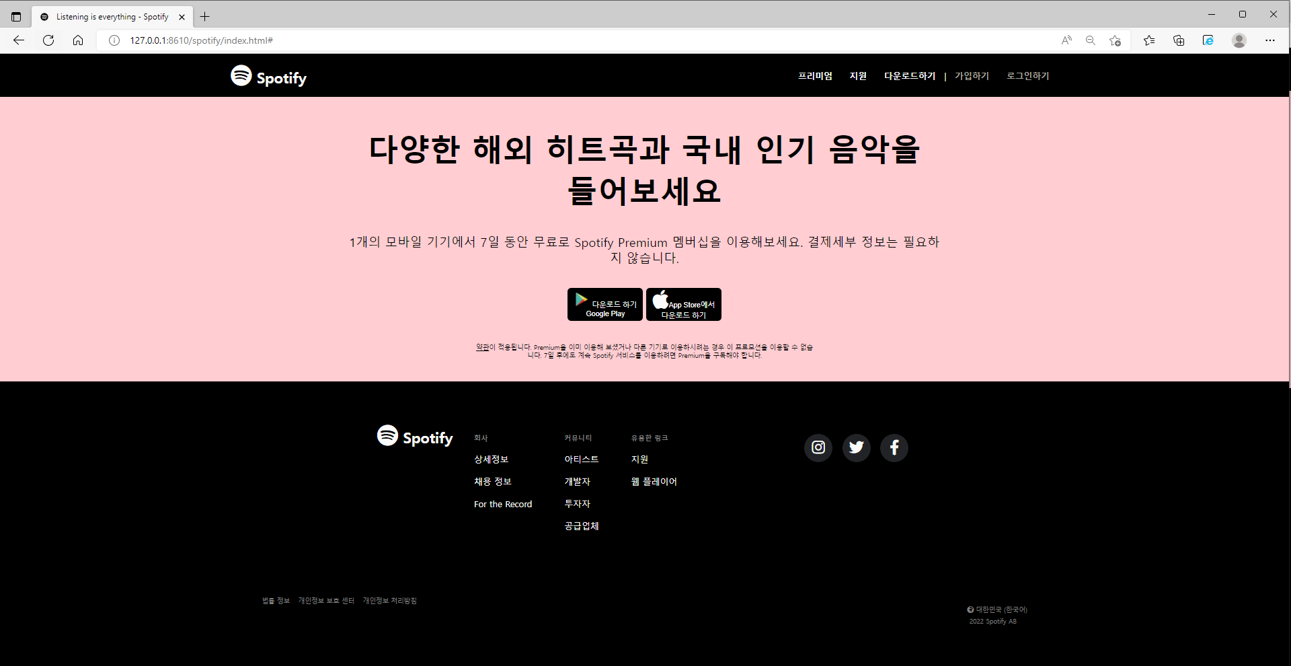The width and height of the screenshot is (1291, 666).
Task: Open the Favorites list
Action: (x=1149, y=40)
